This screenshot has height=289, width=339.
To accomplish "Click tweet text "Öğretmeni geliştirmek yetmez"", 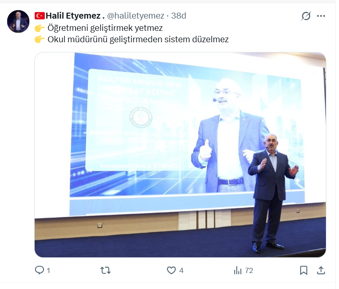I will (x=105, y=28).
